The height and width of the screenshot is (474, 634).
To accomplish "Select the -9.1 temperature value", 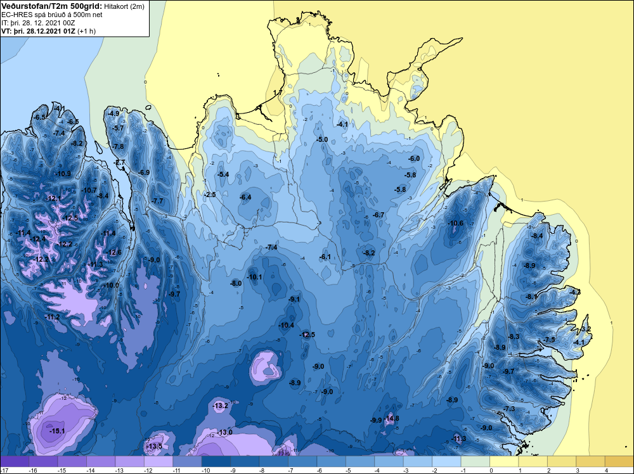I will [x=294, y=300].
